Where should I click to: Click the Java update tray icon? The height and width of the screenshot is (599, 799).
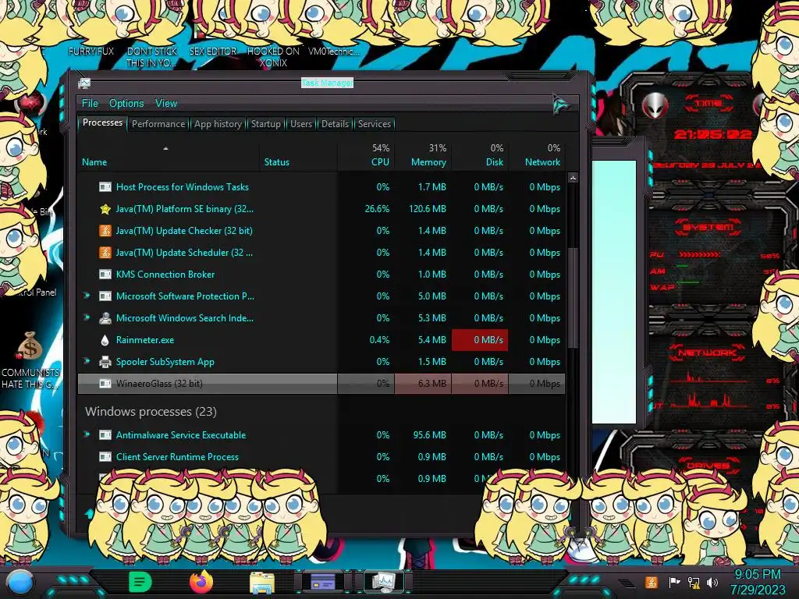click(x=652, y=582)
